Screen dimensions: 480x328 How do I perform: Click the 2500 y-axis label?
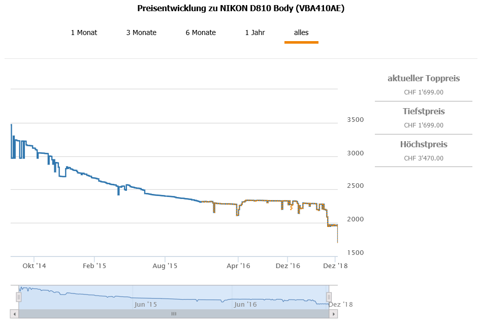click(x=356, y=186)
